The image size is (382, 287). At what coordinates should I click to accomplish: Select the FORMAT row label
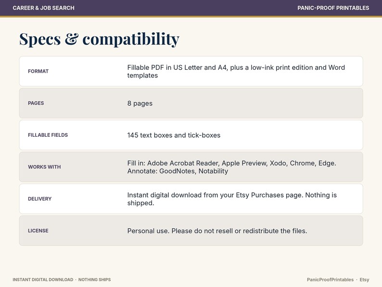38,71
